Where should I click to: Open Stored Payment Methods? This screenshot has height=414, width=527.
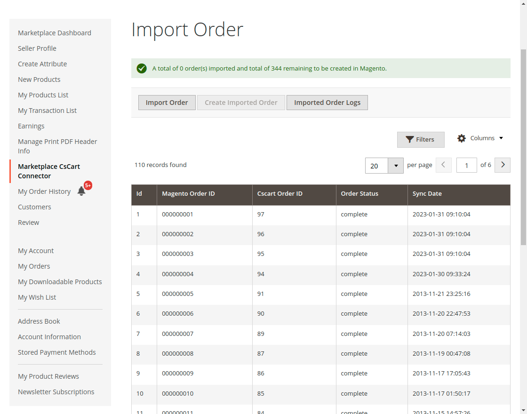point(57,352)
